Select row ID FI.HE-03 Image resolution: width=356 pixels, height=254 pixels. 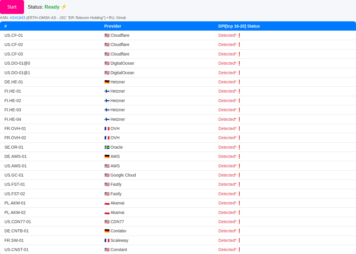point(13,110)
